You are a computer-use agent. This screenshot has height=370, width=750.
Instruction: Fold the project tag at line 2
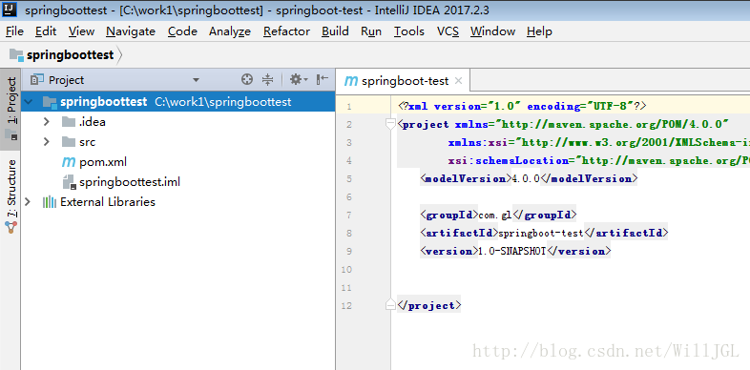390,124
